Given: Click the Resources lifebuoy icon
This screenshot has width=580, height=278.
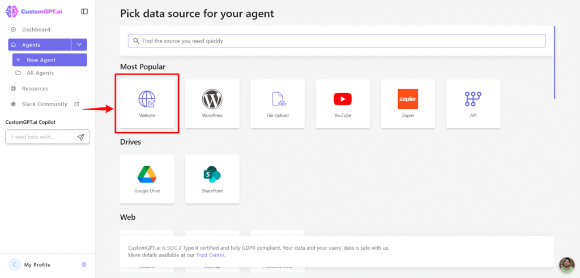Looking at the screenshot, I should tap(14, 89).
